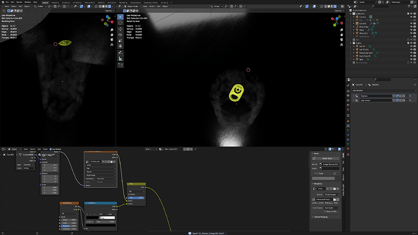Click the pan hand icon in left viewport

click(112, 35)
